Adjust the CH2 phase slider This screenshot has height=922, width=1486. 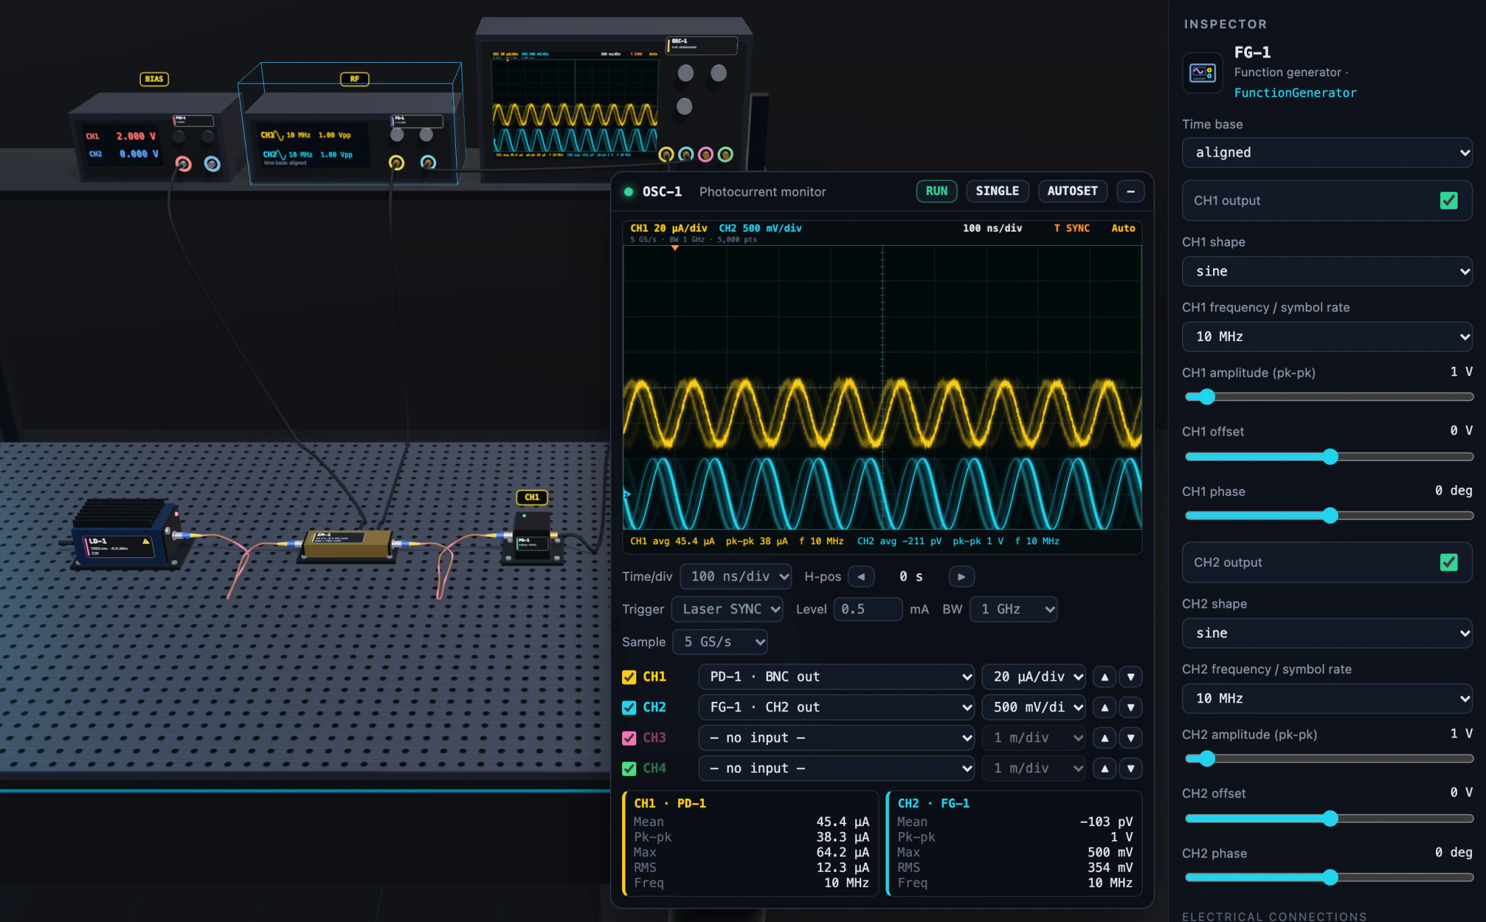[1329, 877]
